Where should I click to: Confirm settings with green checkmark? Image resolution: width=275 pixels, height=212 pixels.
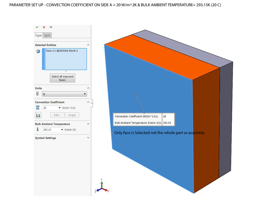click(37, 27)
